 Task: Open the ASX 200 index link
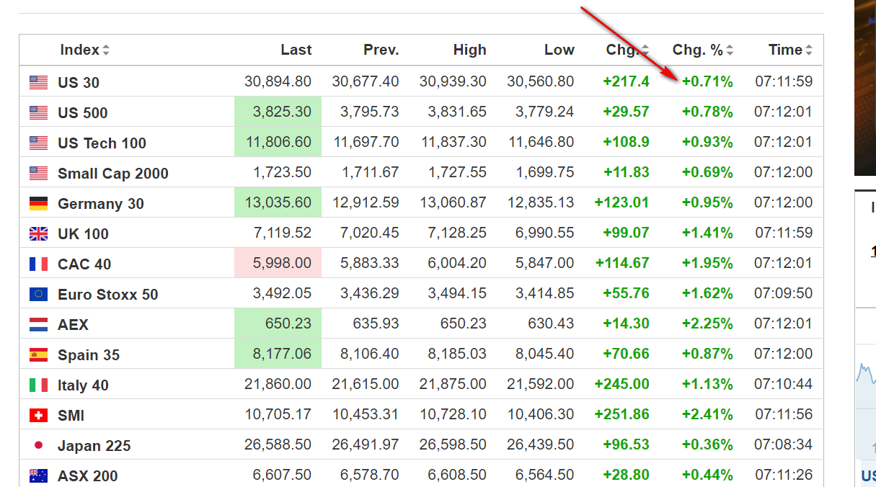(88, 475)
